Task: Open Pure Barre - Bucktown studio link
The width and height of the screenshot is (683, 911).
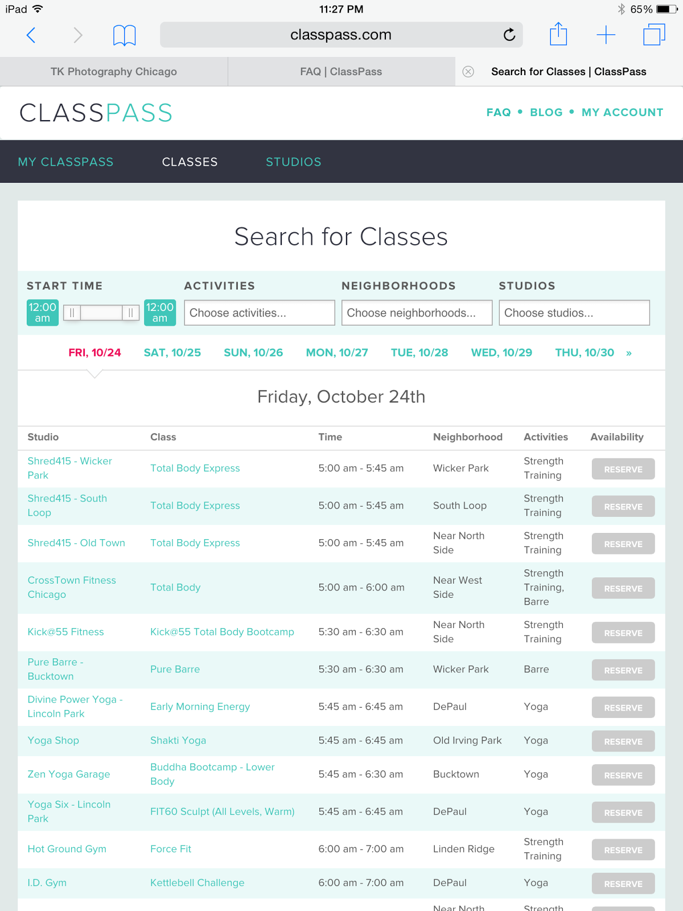Action: [x=55, y=669]
